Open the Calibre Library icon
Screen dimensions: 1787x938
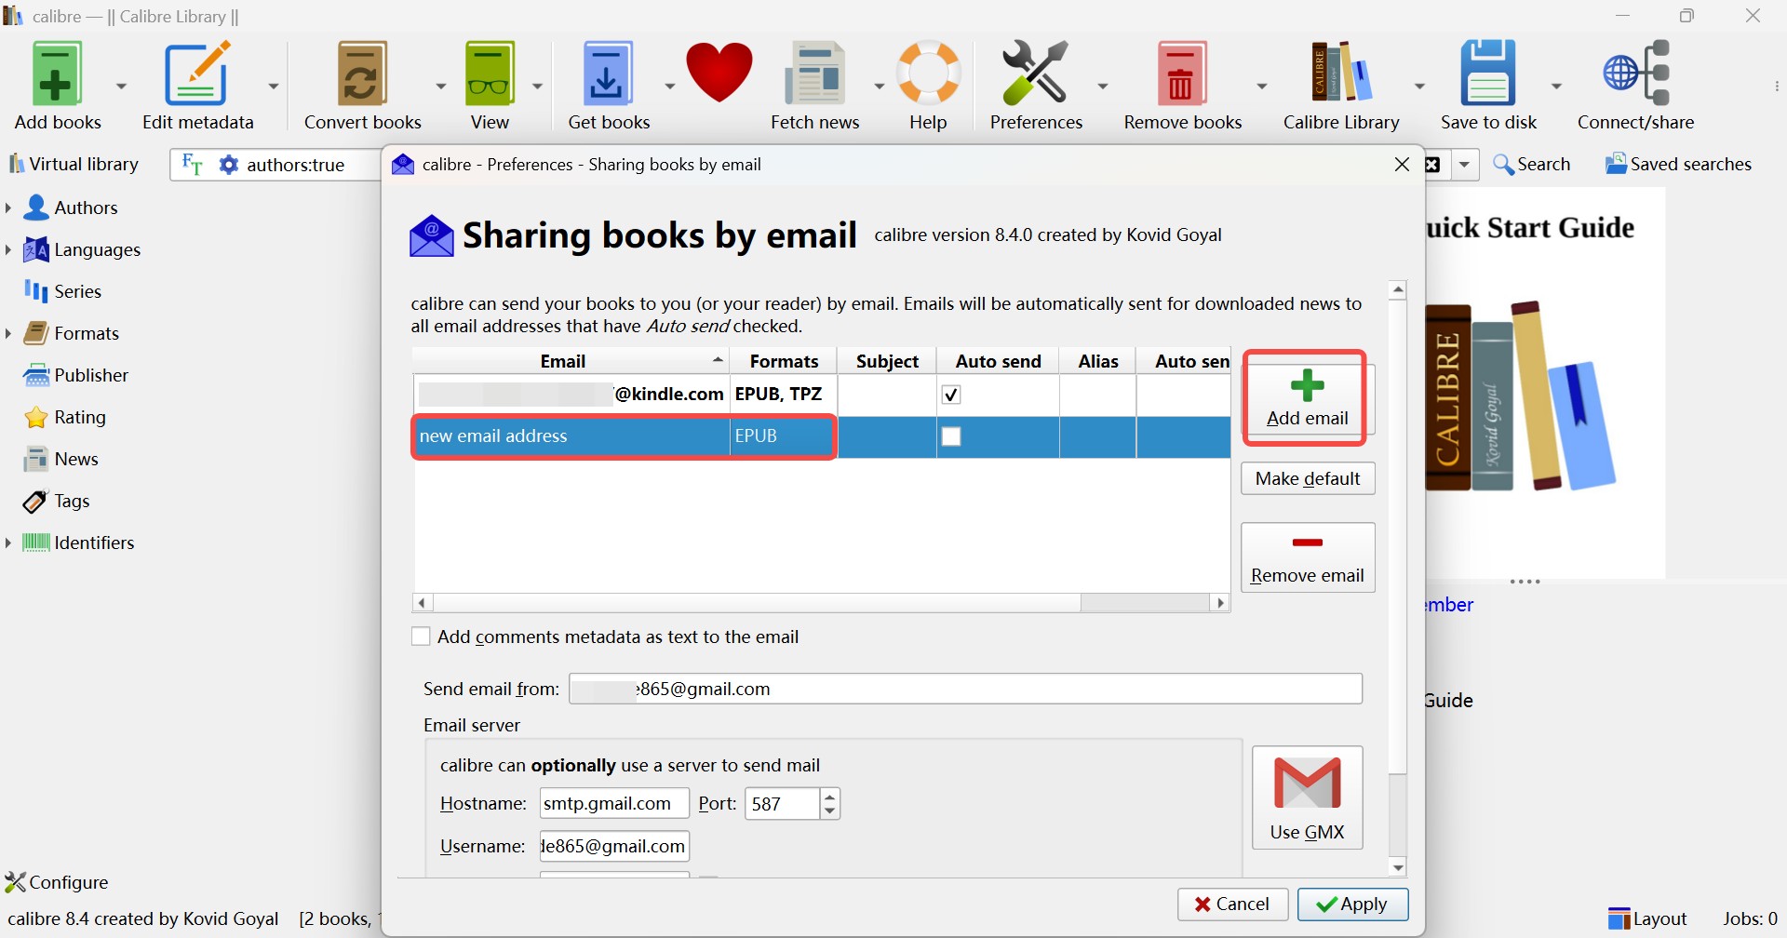[x=1342, y=84]
